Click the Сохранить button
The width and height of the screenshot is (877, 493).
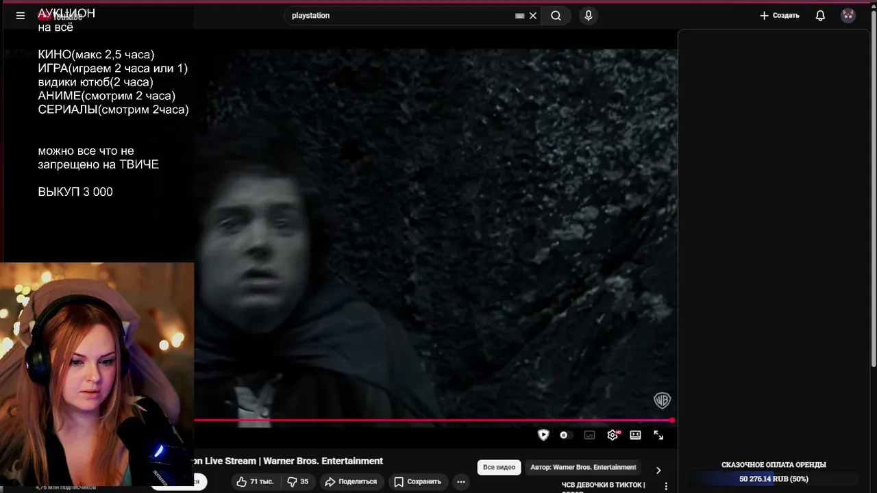click(418, 481)
